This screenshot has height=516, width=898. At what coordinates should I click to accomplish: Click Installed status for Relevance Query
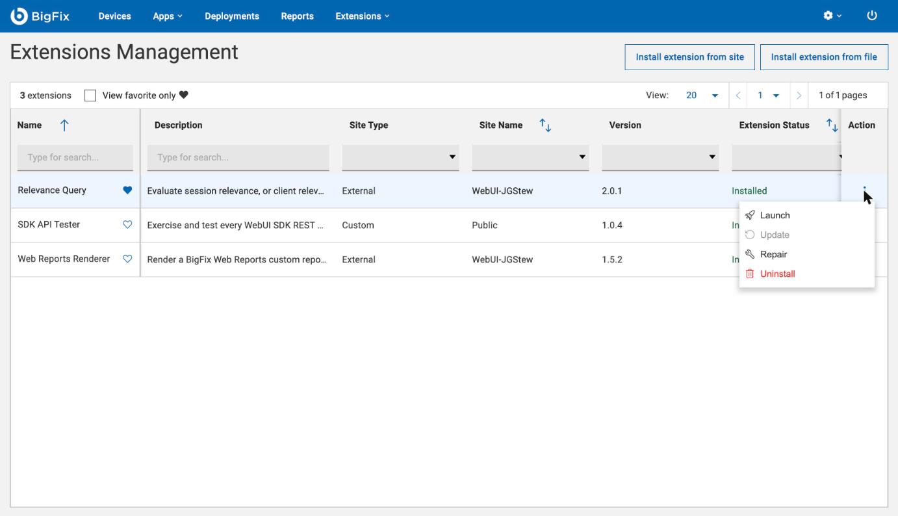(749, 191)
